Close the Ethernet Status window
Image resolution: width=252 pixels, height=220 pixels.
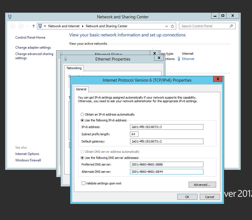(x=154, y=53)
